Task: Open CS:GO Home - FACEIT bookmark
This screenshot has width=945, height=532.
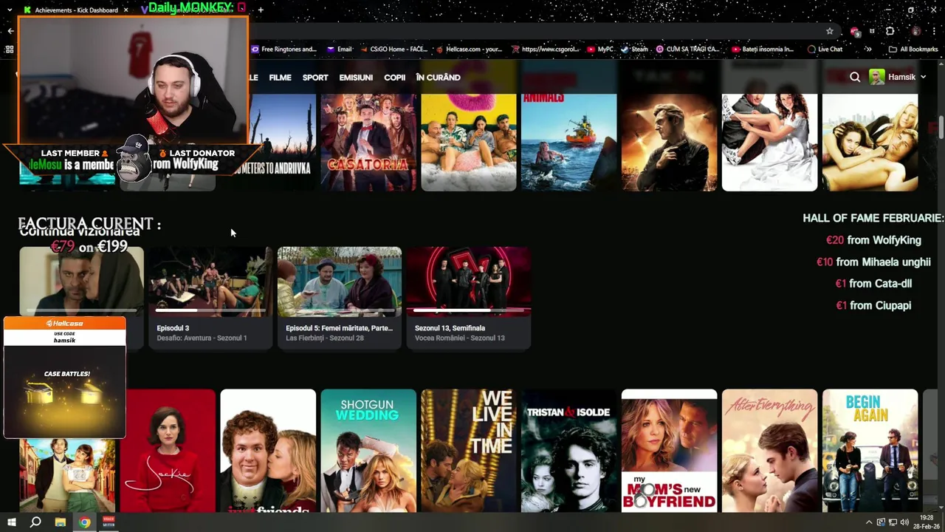Action: click(394, 50)
